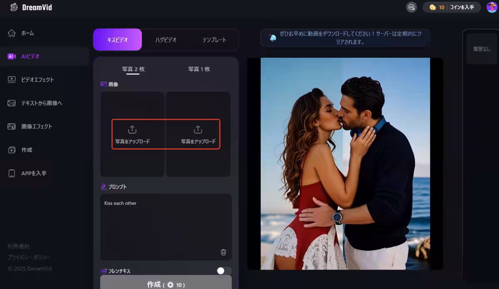Upload photo in the right image slot
The width and height of the screenshot is (499, 289).
[198, 134]
